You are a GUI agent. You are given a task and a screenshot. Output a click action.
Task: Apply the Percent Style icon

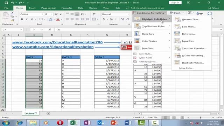(111, 19)
